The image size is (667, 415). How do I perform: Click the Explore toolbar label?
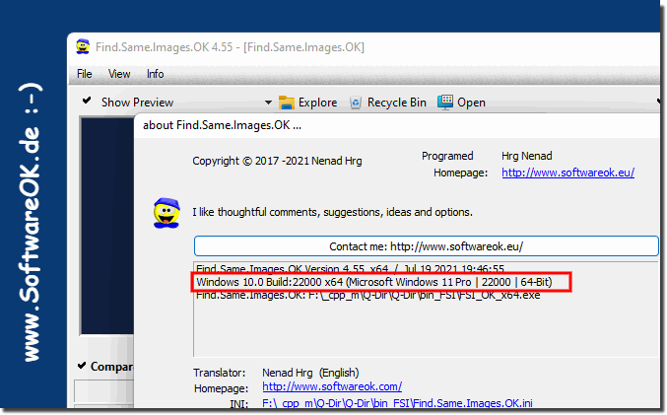point(318,103)
